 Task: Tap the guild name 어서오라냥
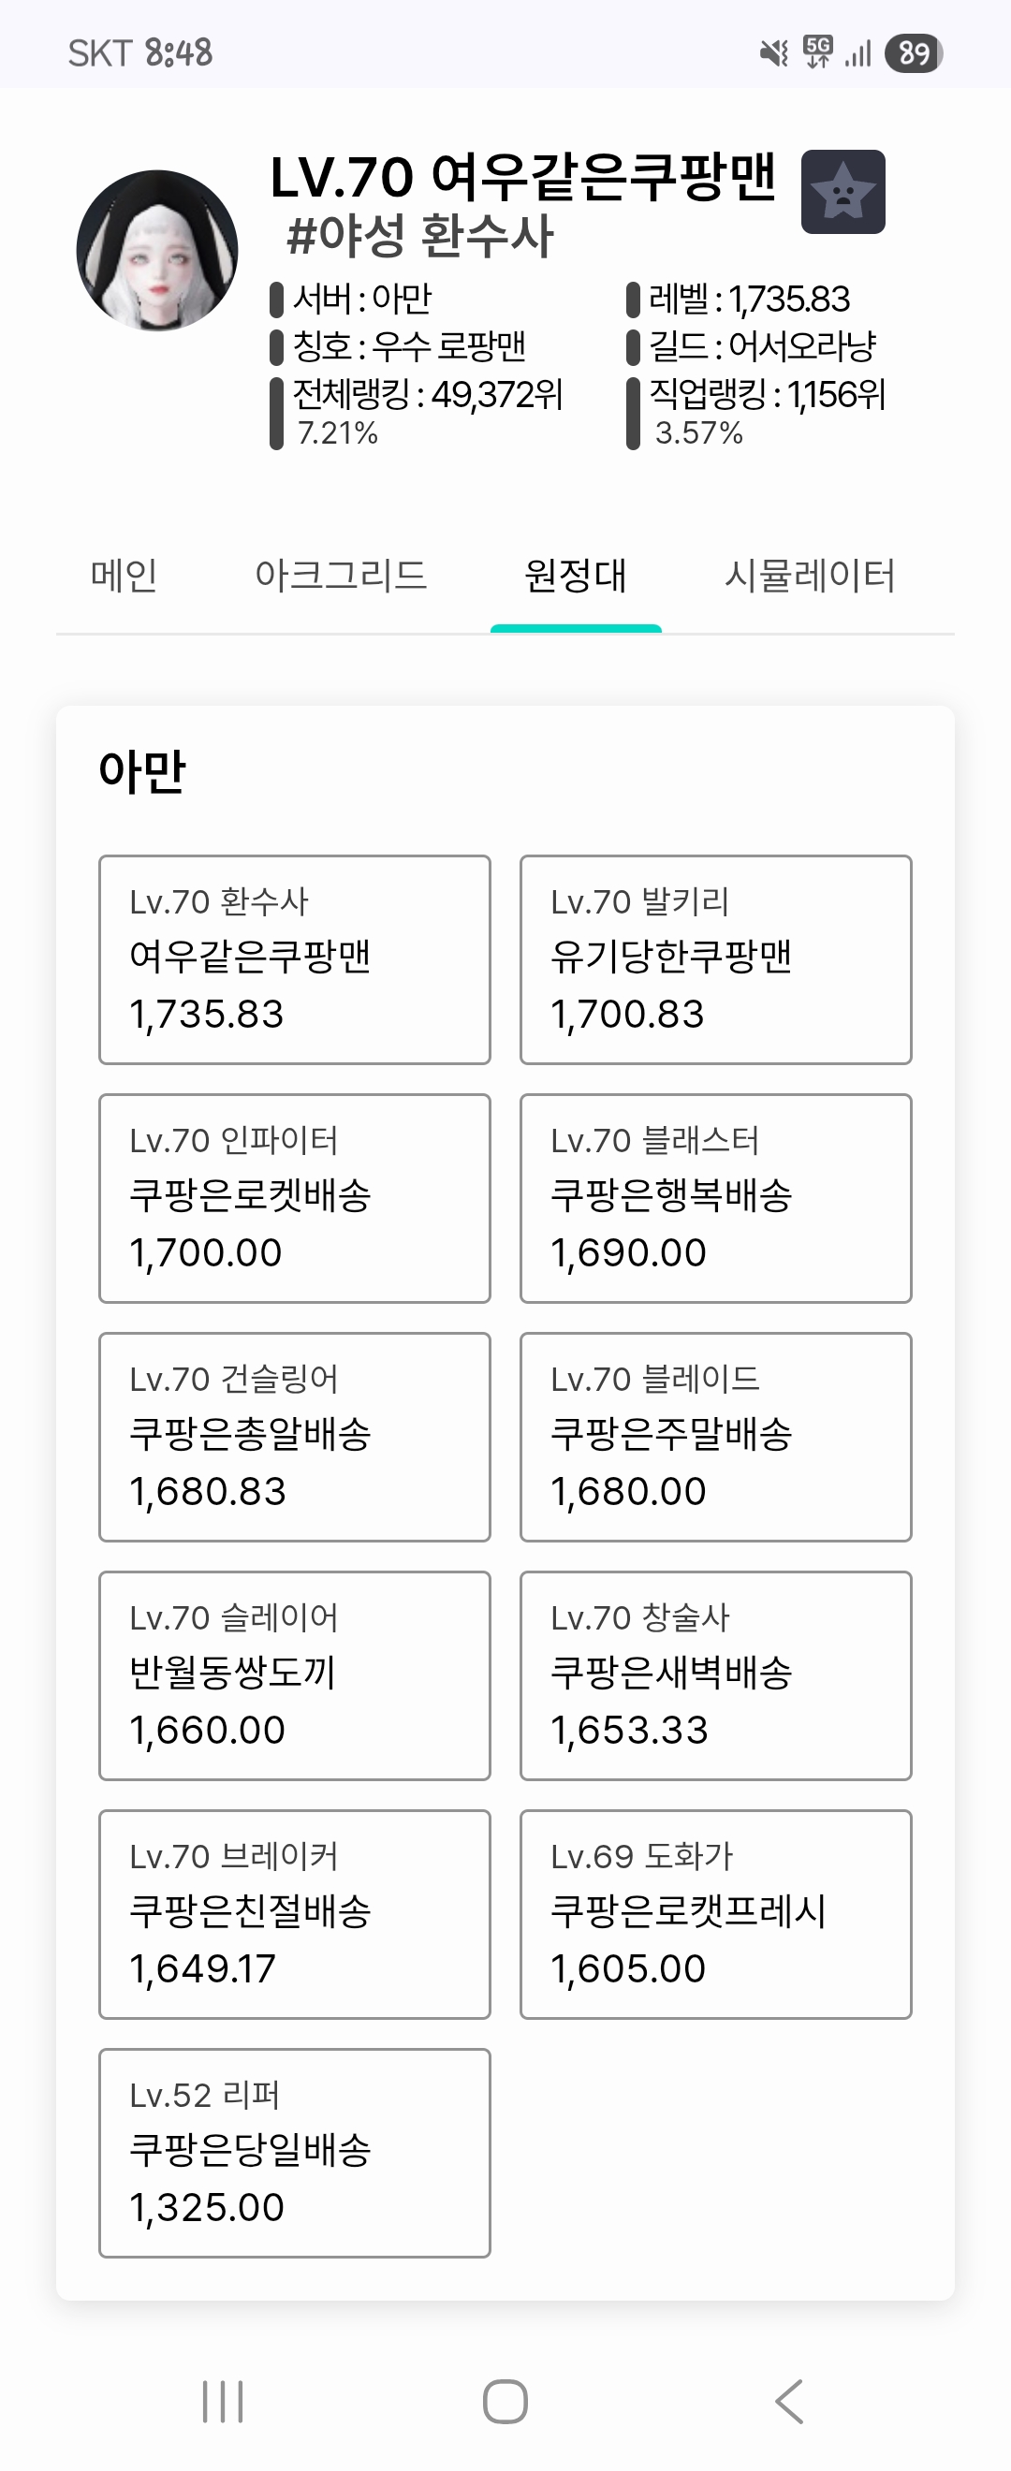click(x=802, y=346)
